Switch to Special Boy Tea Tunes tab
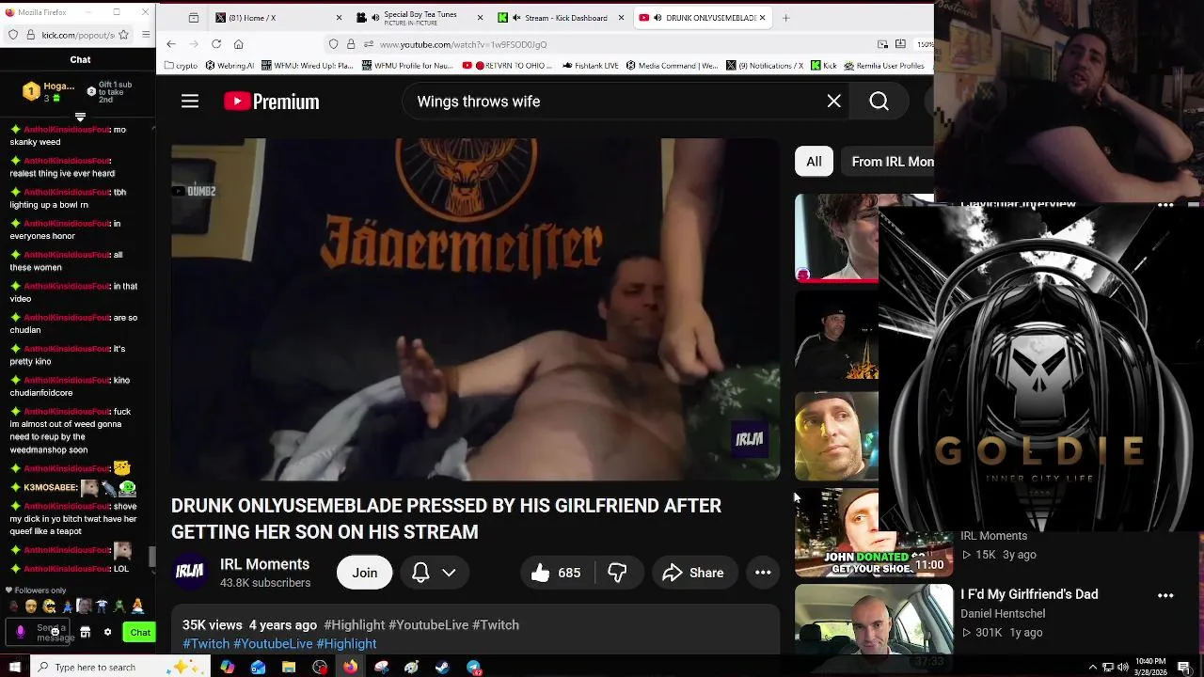The image size is (1204, 677). coord(420,18)
